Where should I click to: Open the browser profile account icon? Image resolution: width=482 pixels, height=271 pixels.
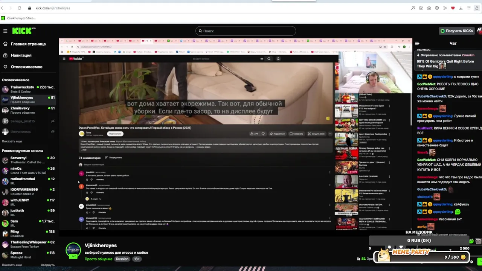(x=477, y=8)
